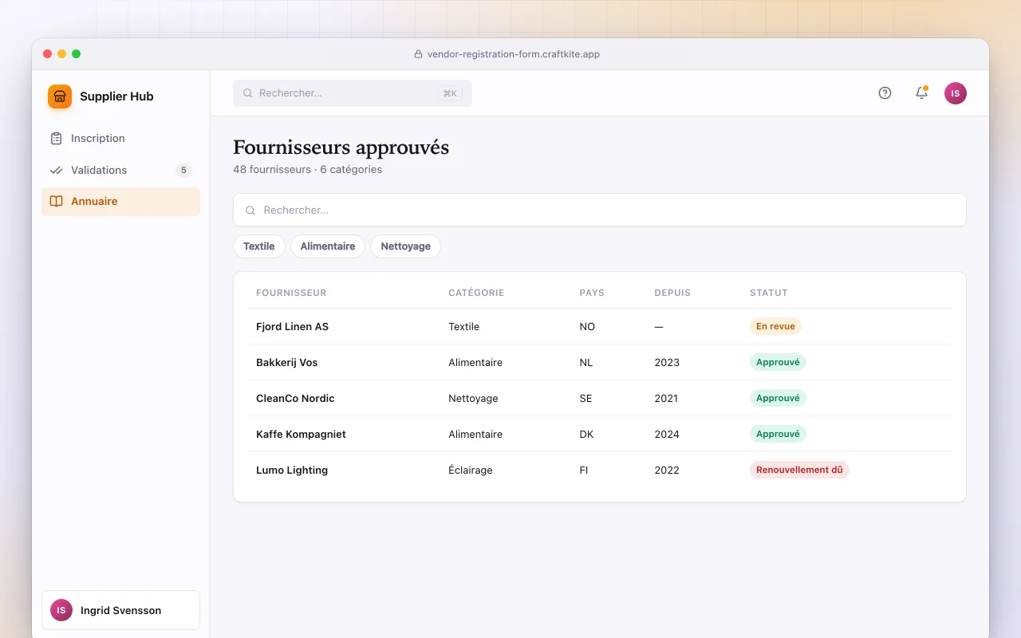Click the lock icon in address bar
The image size is (1021, 638).
[418, 54]
